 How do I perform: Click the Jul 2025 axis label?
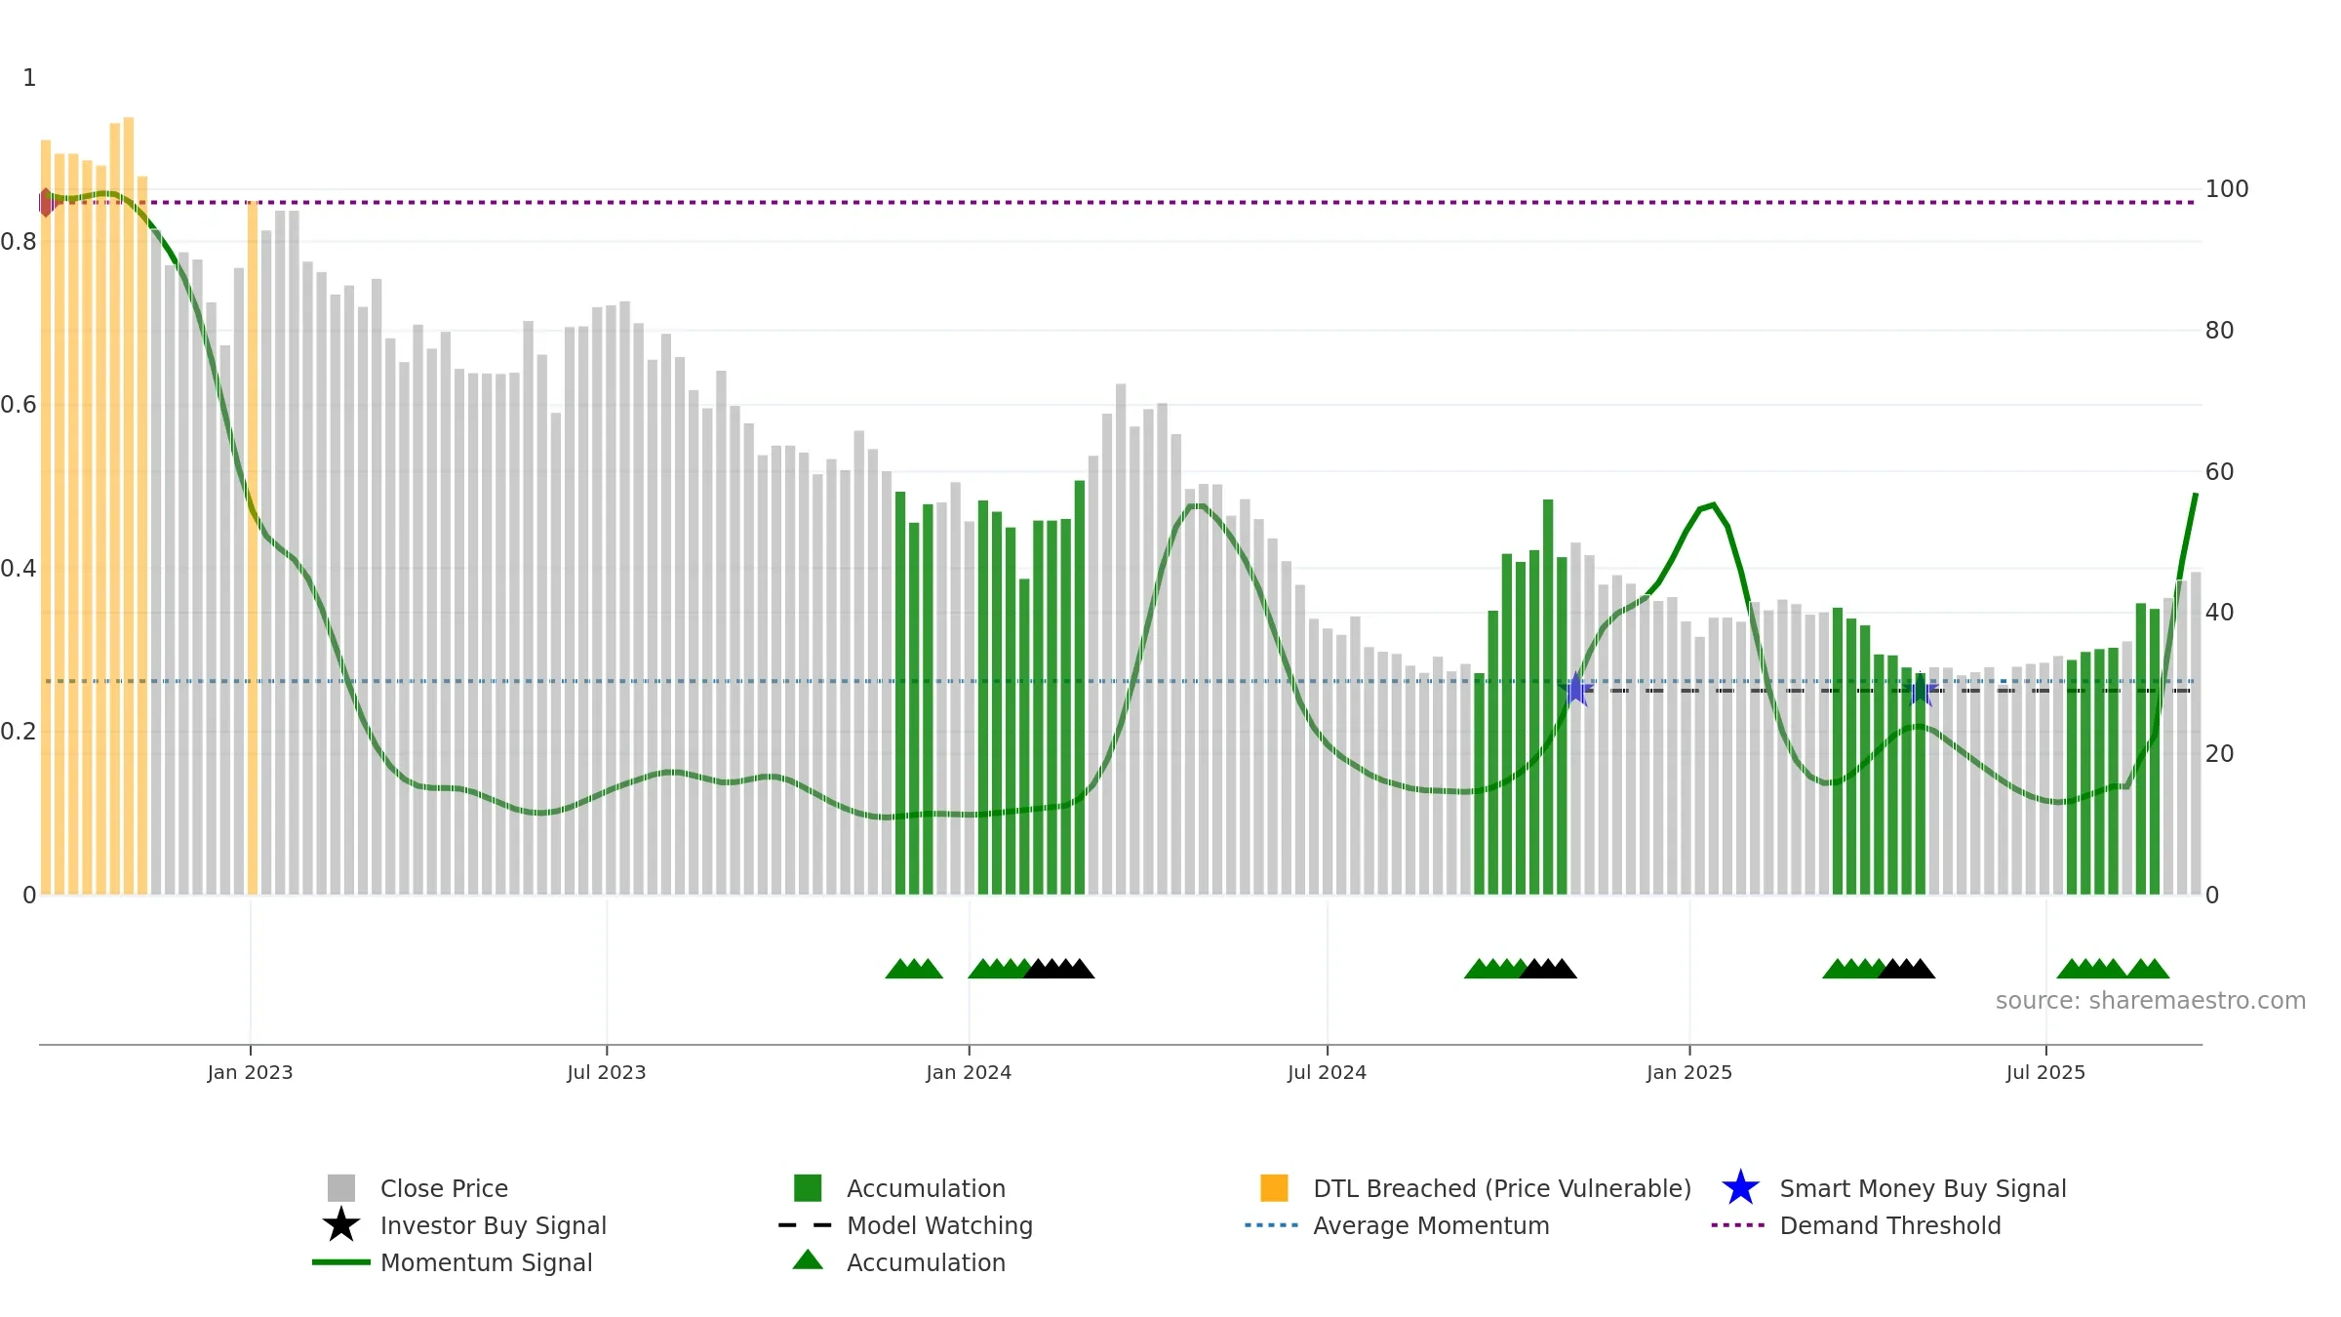(x=2045, y=1072)
